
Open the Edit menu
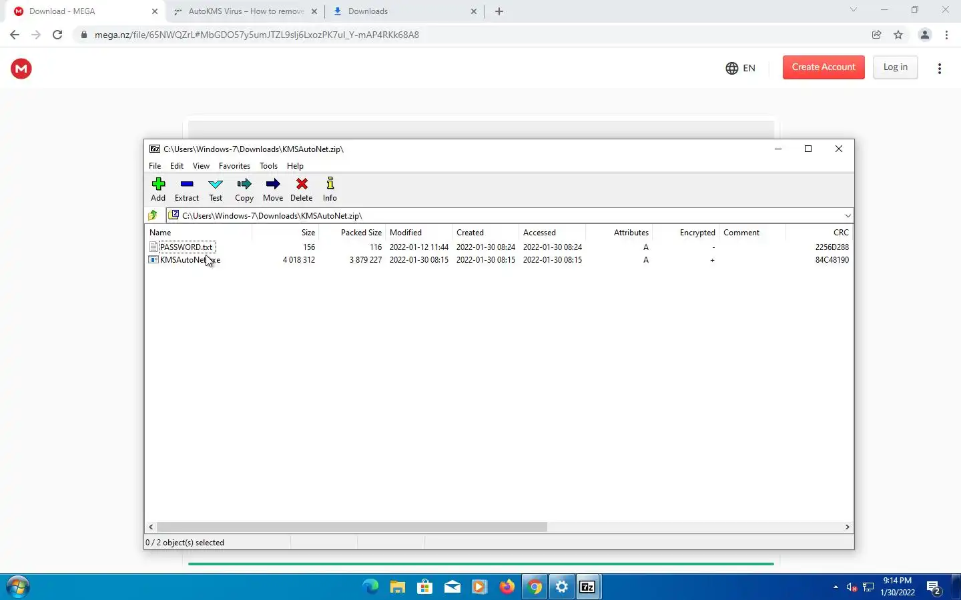pos(177,165)
